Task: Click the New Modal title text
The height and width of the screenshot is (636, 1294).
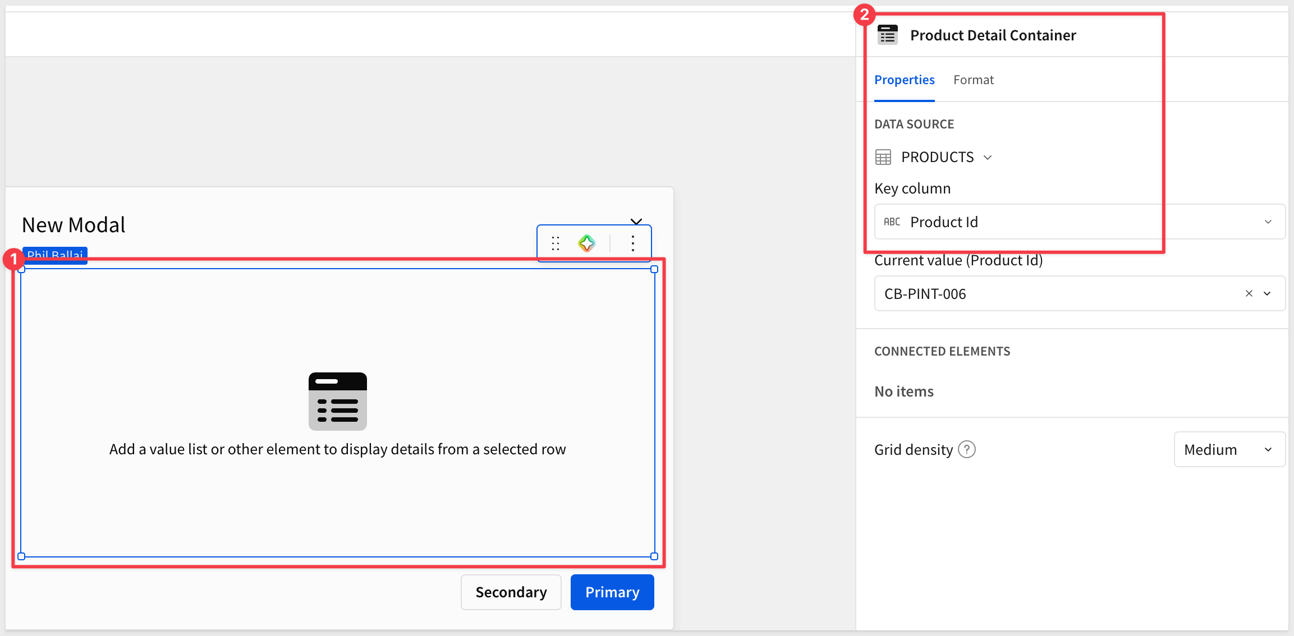Action: click(74, 225)
